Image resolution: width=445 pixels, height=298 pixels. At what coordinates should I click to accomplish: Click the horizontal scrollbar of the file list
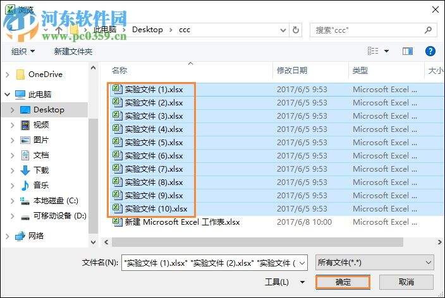257,242
